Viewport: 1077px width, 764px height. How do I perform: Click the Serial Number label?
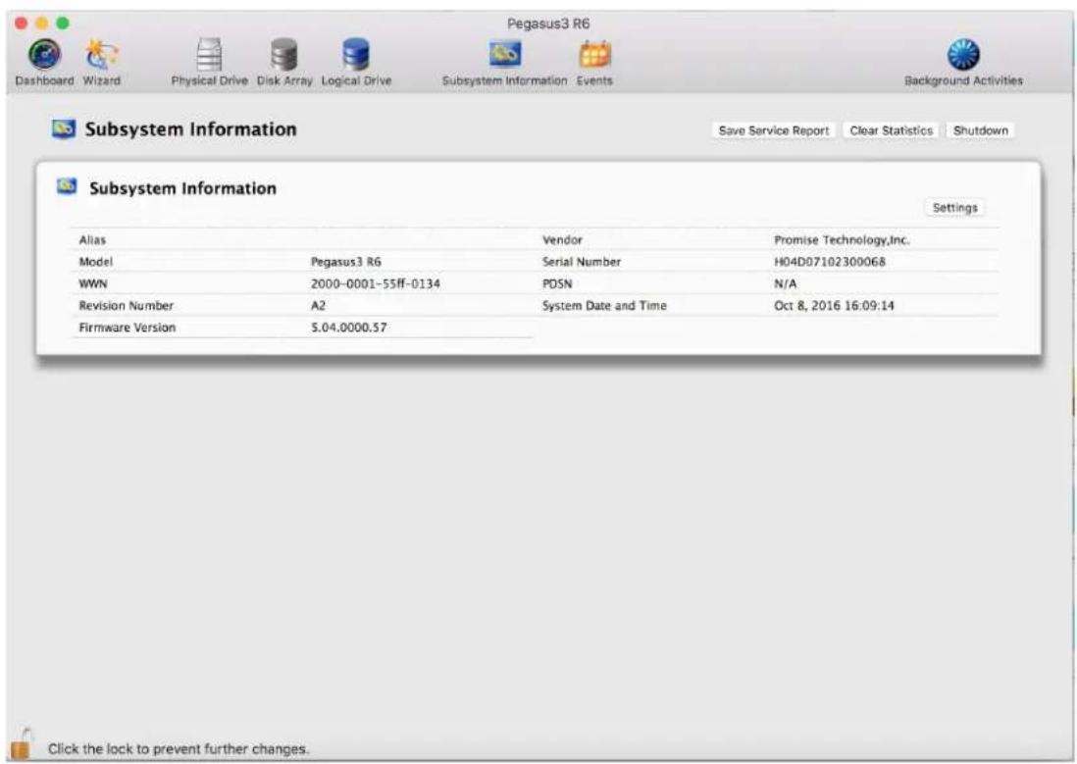(x=581, y=262)
